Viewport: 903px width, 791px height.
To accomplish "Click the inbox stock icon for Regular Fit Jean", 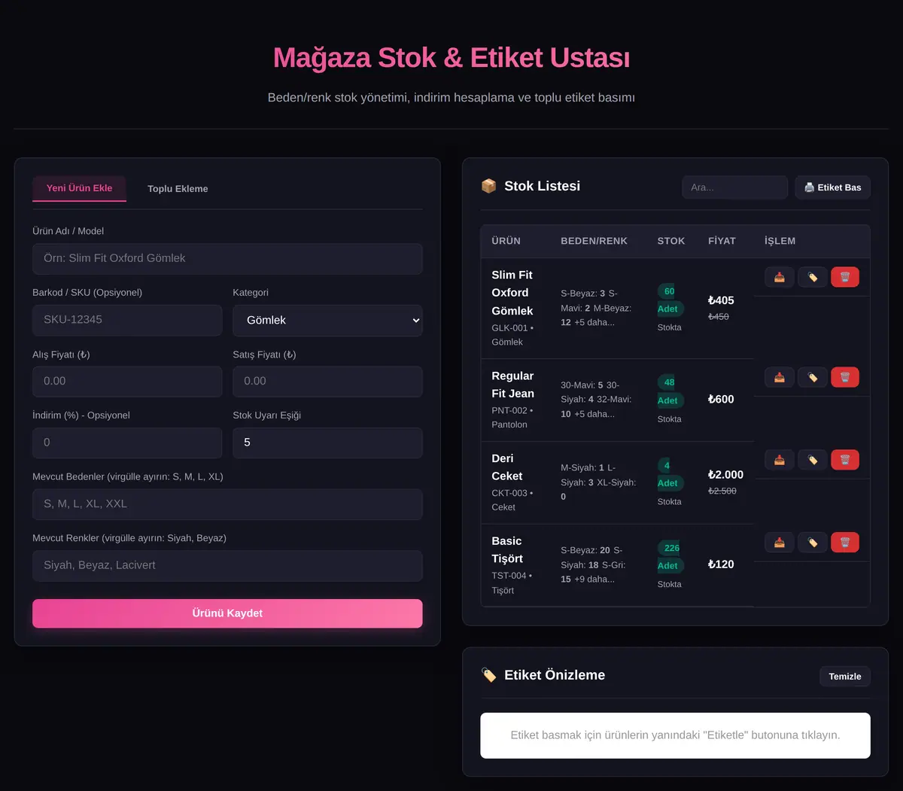I will 780,377.
